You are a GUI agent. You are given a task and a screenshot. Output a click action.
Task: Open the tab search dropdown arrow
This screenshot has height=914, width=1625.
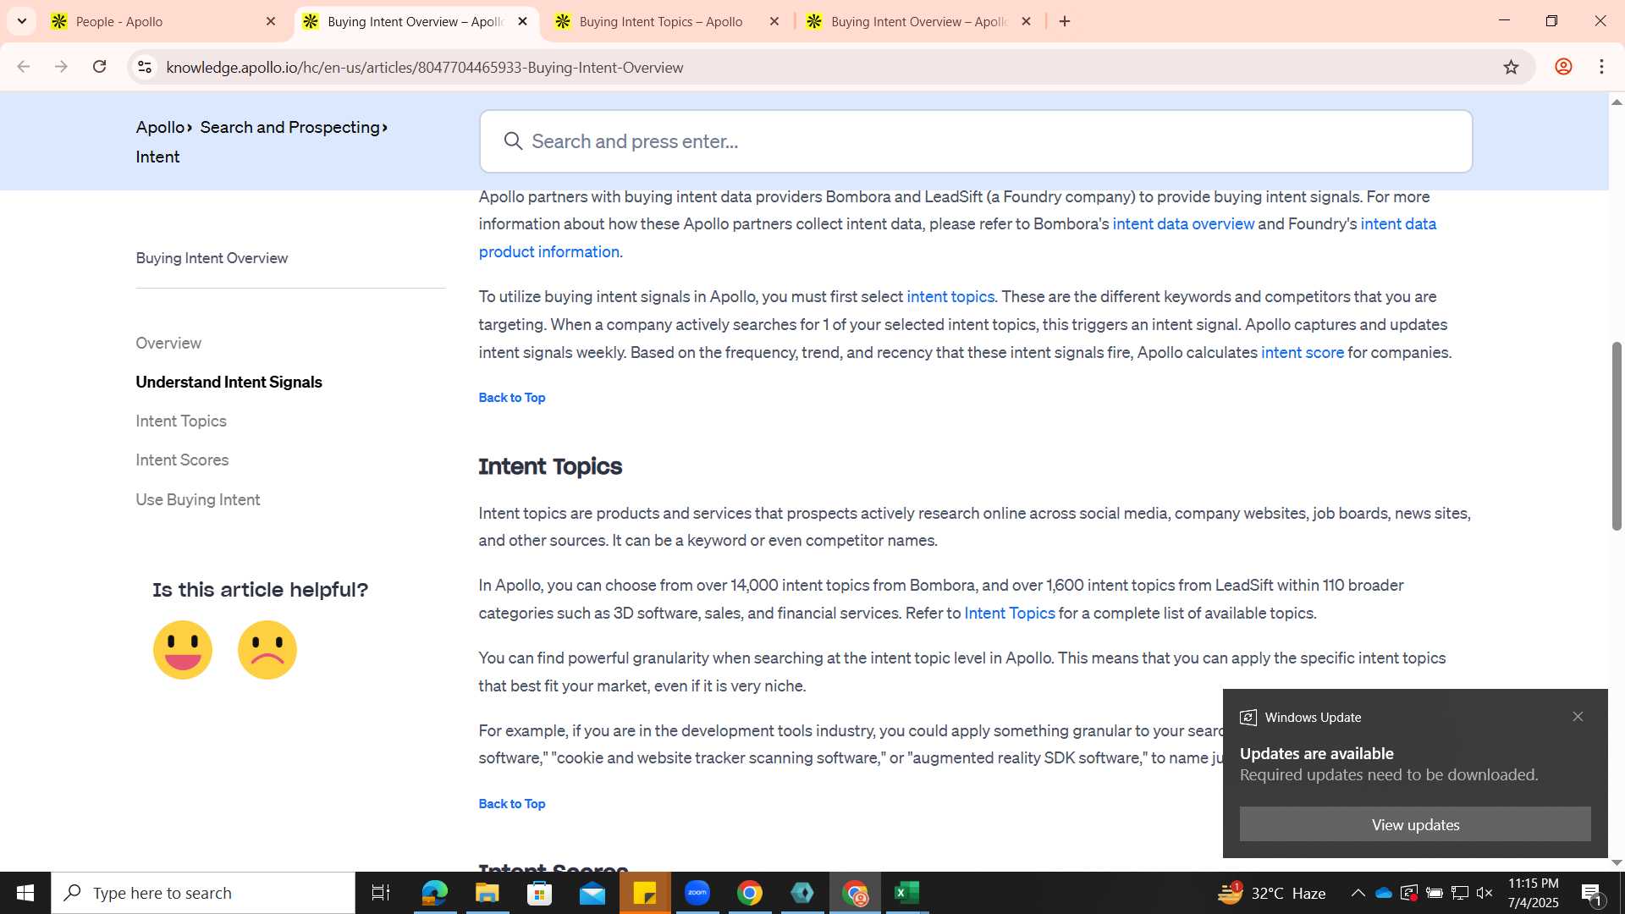point(22,21)
